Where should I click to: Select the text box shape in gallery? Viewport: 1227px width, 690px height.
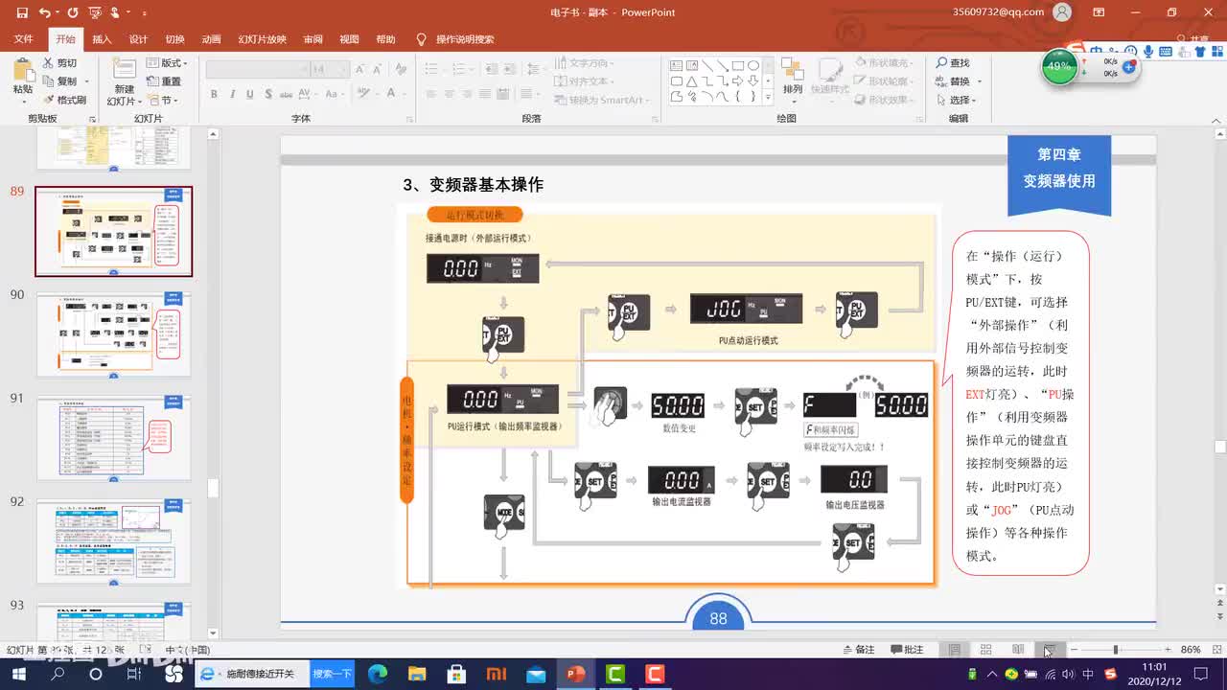(676, 65)
